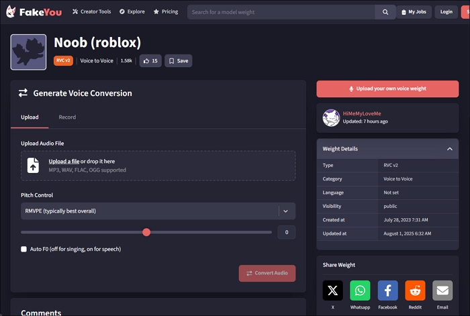Viewport: 470px width, 316px height.
Task: Open HiMeMyLoveMe user profile link
Action: point(362,113)
